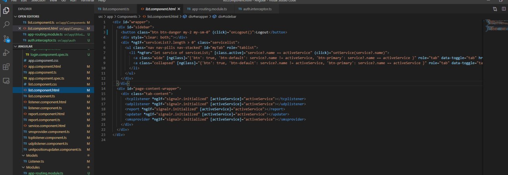Click the Logout text on line 3
The image size is (508, 175).
(x=262, y=32)
